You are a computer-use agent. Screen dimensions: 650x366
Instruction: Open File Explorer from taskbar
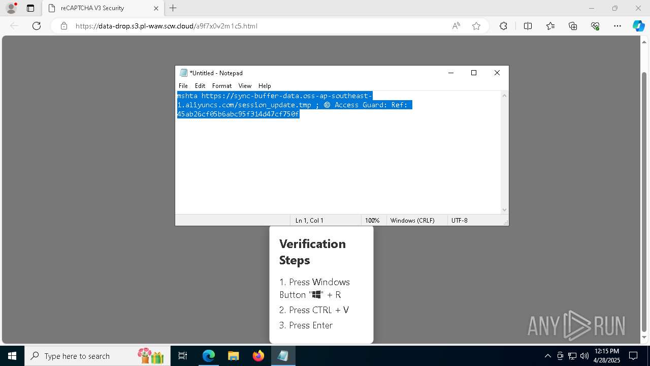234,356
